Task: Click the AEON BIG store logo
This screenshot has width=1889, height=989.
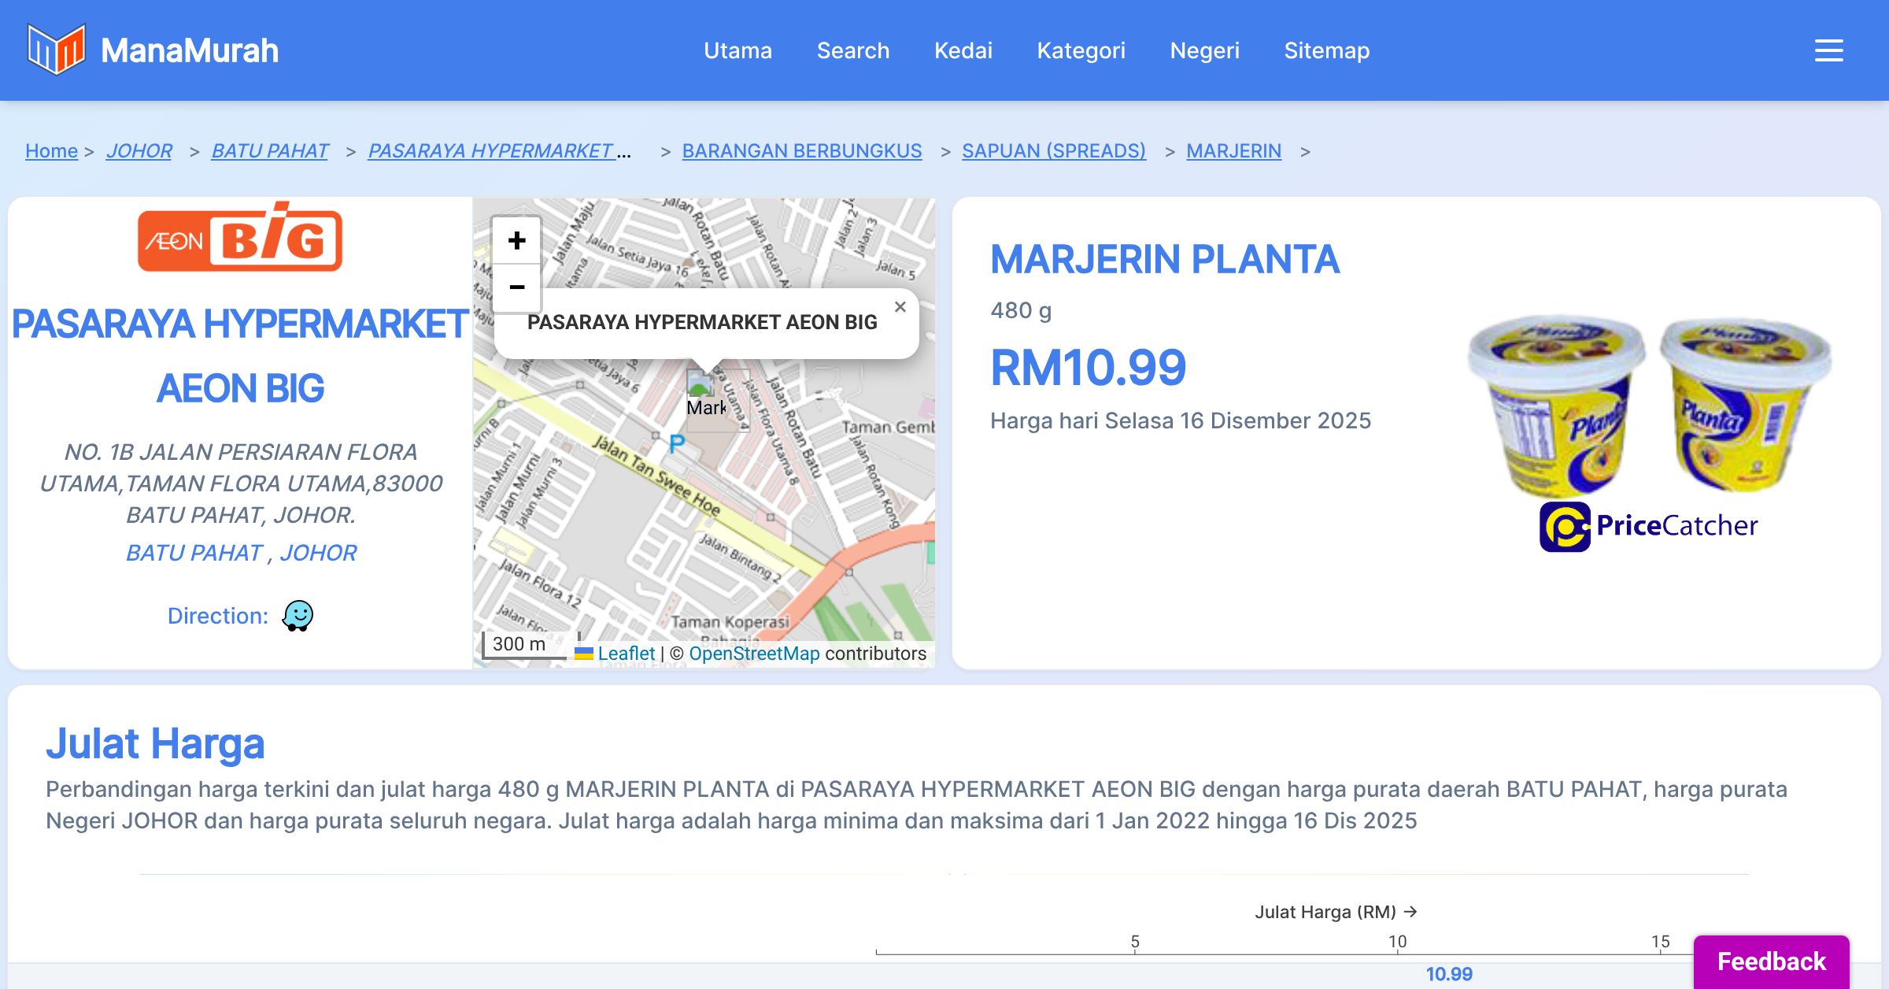Action: [x=240, y=239]
